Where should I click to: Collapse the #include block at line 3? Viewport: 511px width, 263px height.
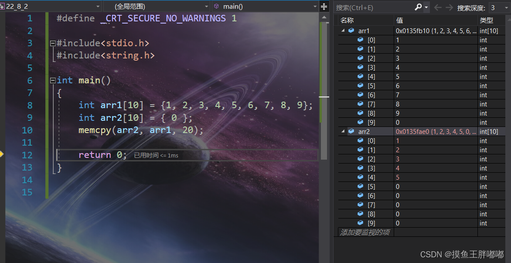tap(53, 43)
